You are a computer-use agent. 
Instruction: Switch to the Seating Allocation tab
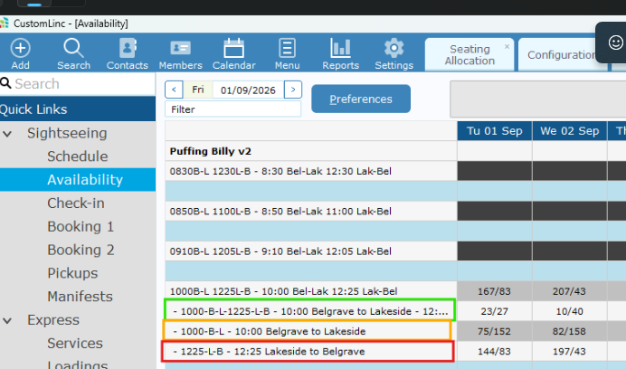click(x=469, y=54)
